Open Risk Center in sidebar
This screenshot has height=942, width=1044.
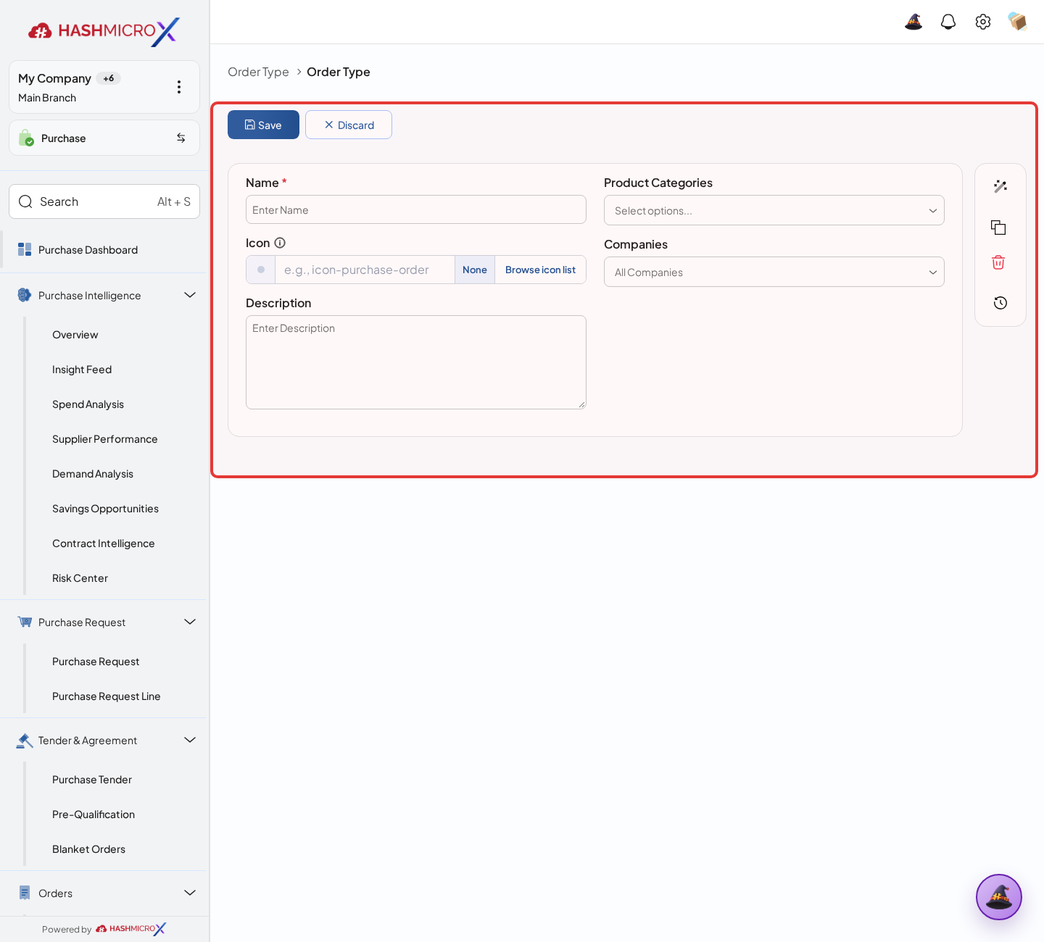[x=80, y=578]
